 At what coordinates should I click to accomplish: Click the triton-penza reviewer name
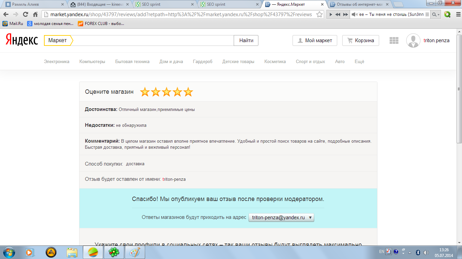[x=174, y=179]
